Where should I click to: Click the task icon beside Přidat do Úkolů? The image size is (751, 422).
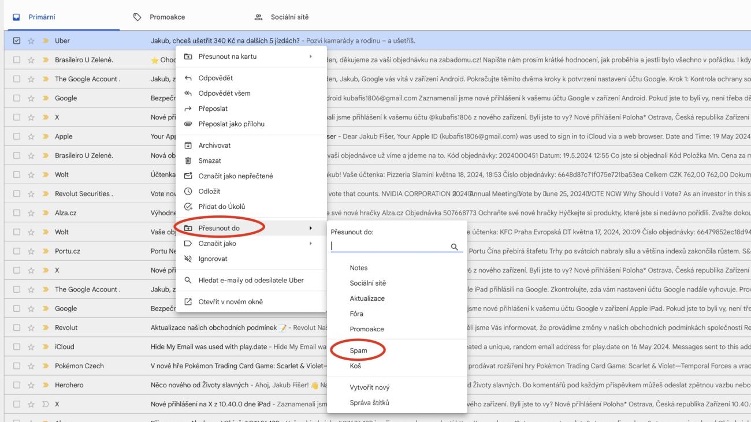(188, 207)
